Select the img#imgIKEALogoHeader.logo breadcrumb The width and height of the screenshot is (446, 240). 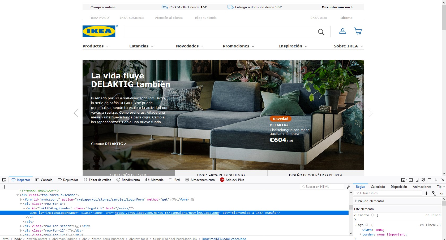224,239
